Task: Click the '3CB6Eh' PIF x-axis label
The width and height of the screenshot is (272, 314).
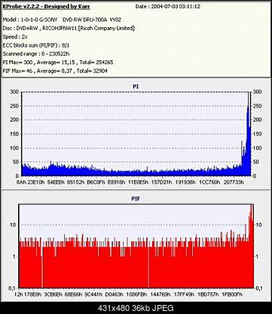Action: [x=53, y=294]
